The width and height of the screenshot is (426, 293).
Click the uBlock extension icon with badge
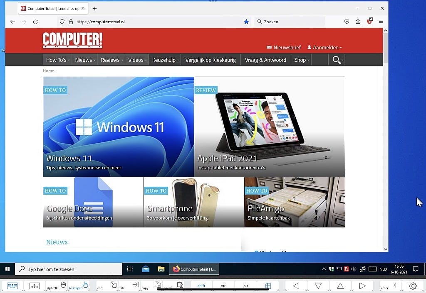click(x=369, y=21)
